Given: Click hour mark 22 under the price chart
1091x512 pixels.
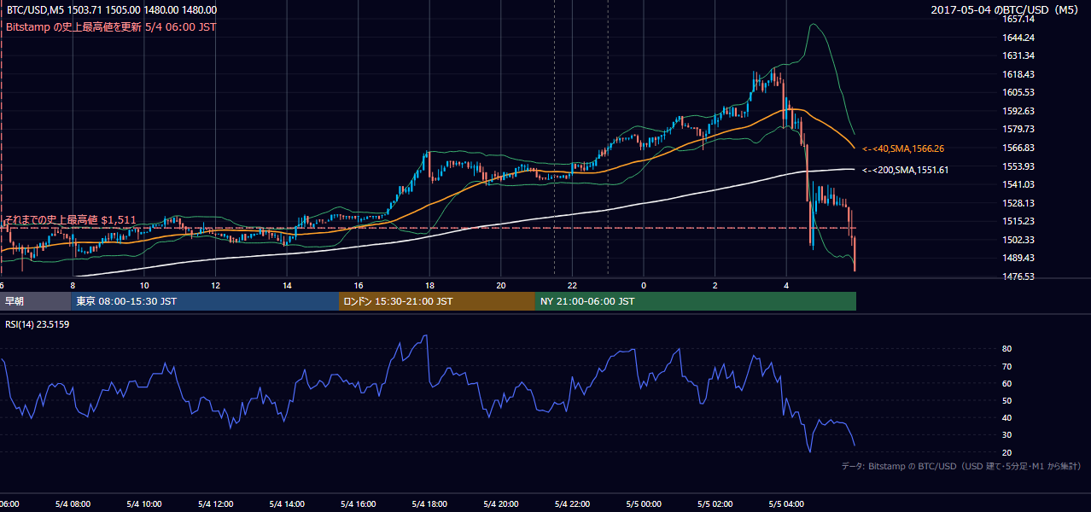Looking at the screenshot, I should [572, 285].
